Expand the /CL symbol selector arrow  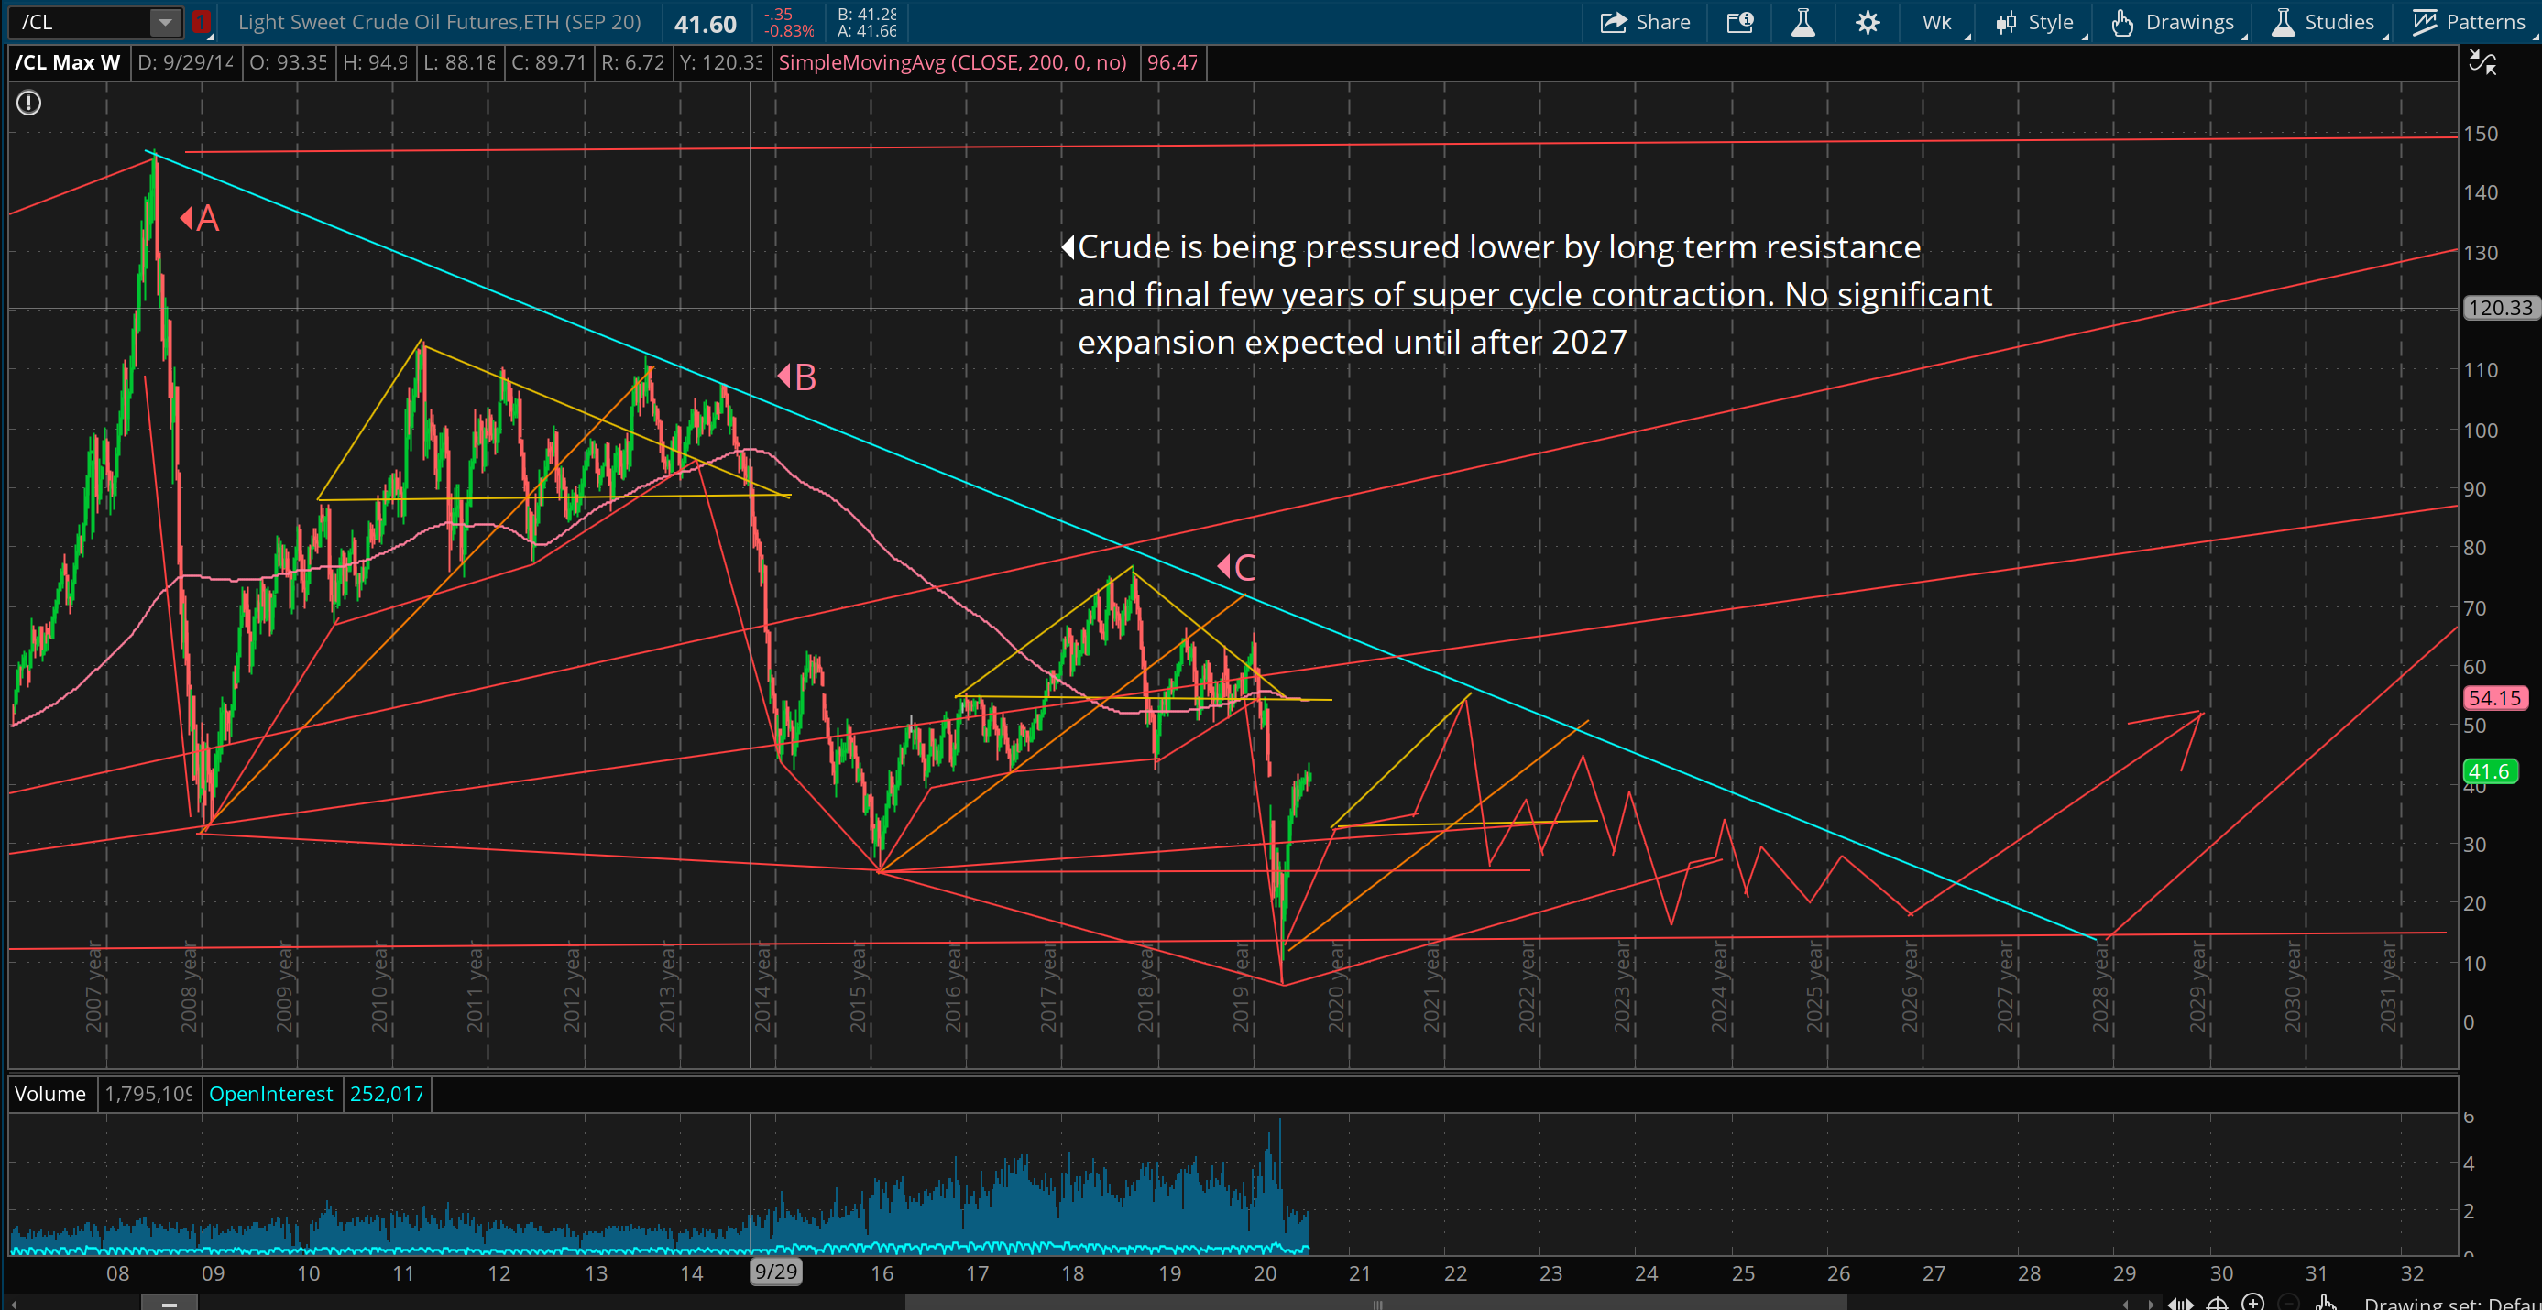click(165, 22)
